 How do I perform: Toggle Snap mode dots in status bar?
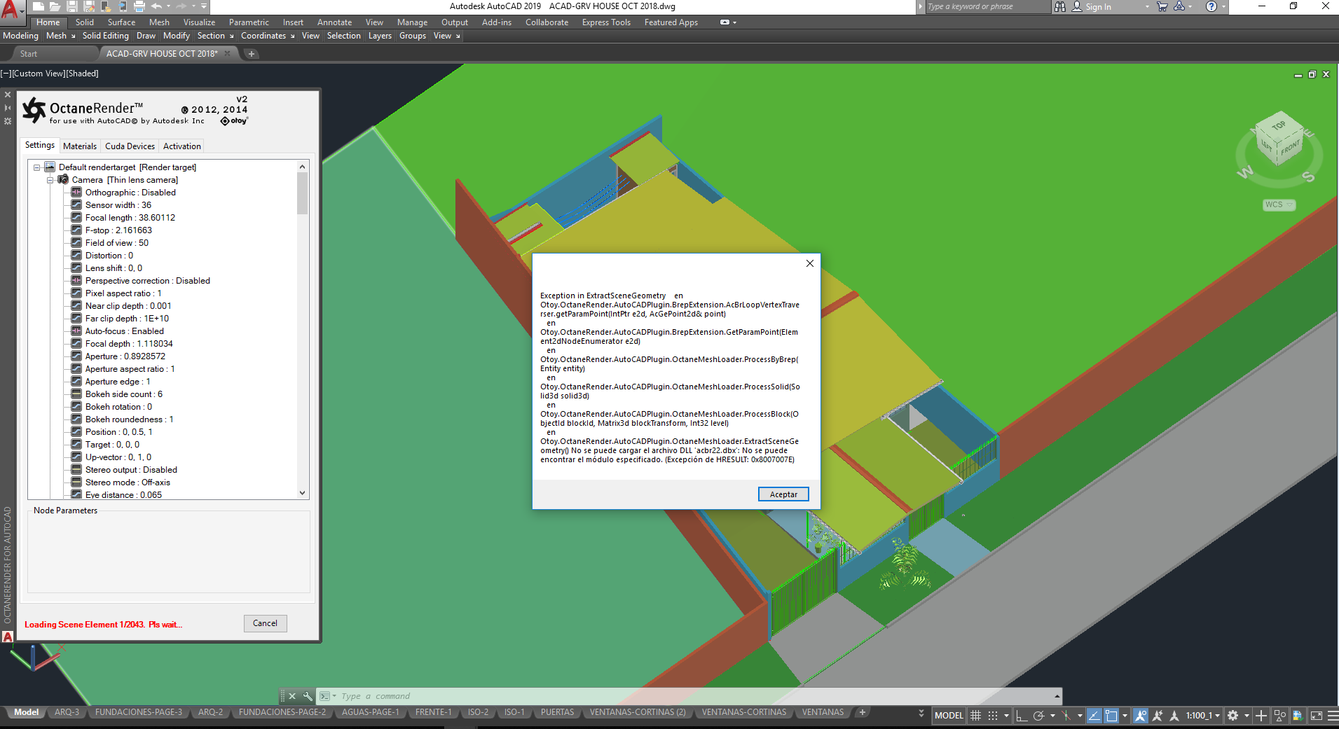pos(993,716)
